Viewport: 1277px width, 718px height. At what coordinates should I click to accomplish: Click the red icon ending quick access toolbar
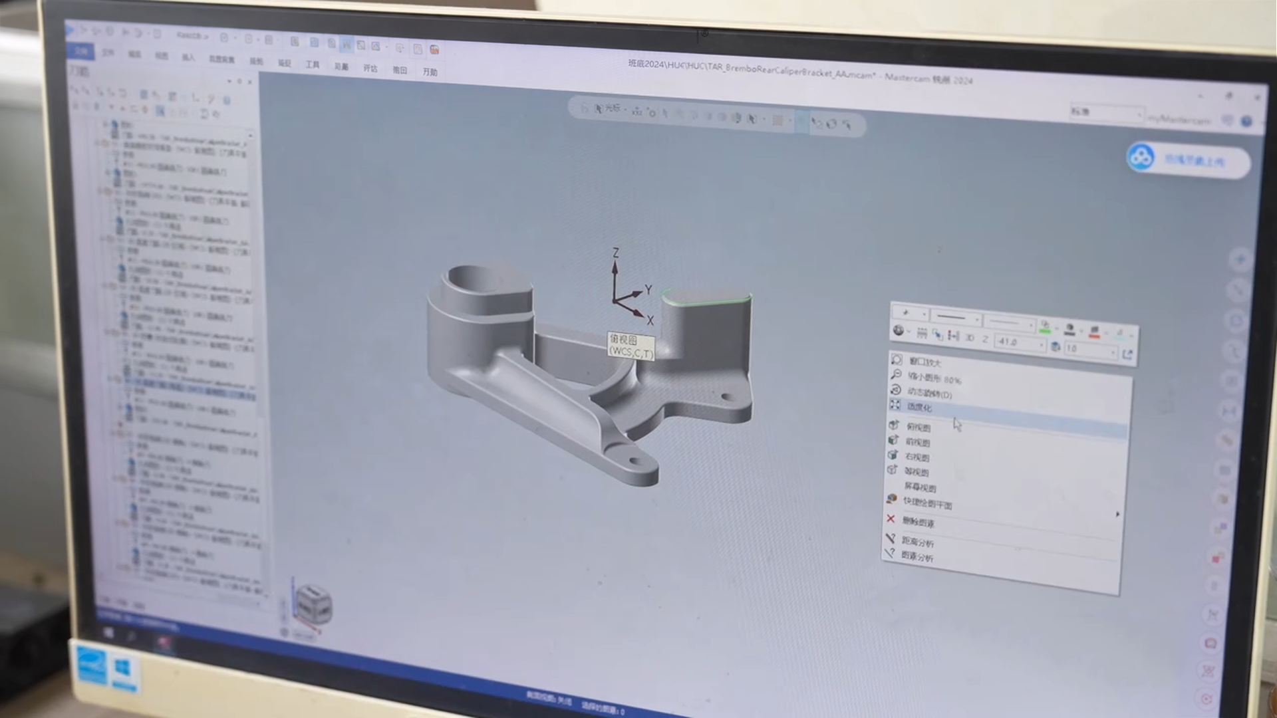point(434,49)
